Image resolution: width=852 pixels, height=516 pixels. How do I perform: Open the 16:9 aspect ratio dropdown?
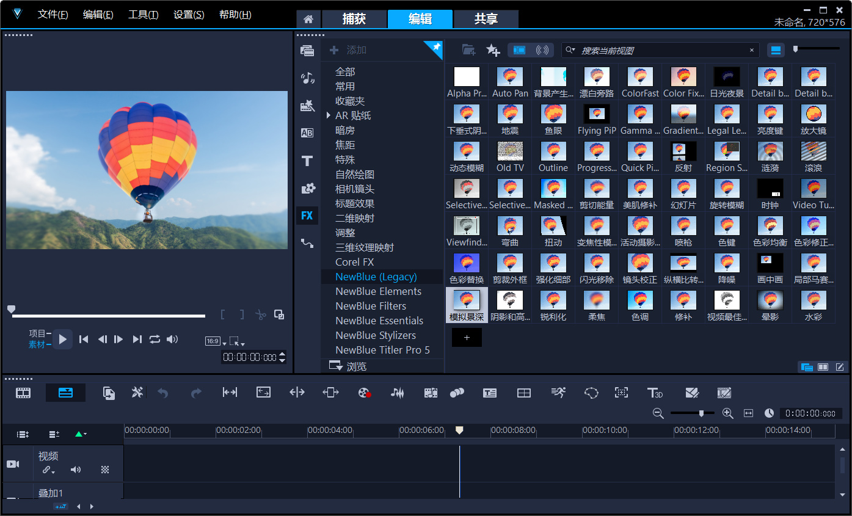[x=215, y=341]
